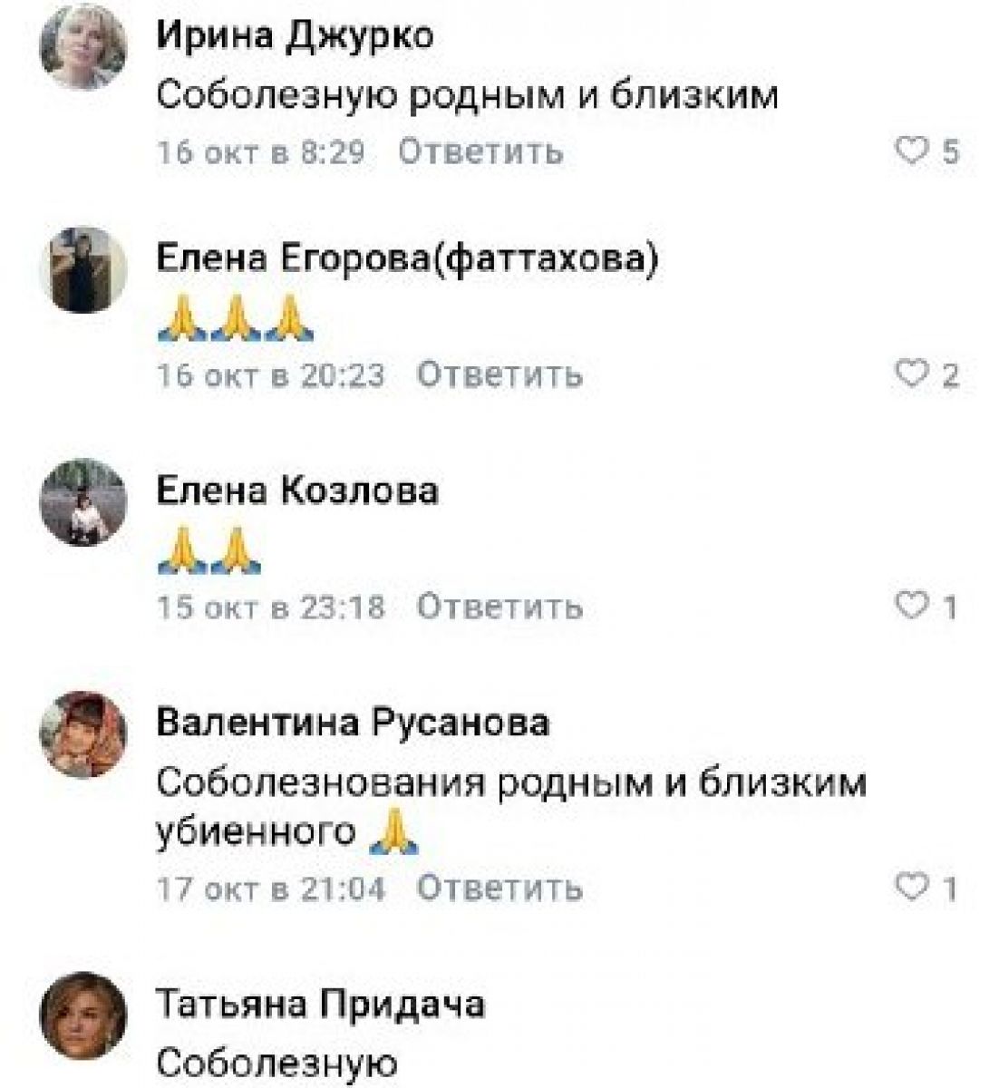Like Елена Егорова's comment with the heart

click(913, 374)
